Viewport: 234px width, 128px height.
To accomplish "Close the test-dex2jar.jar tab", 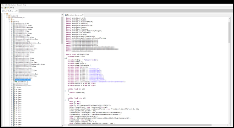I will [x=17, y=11].
